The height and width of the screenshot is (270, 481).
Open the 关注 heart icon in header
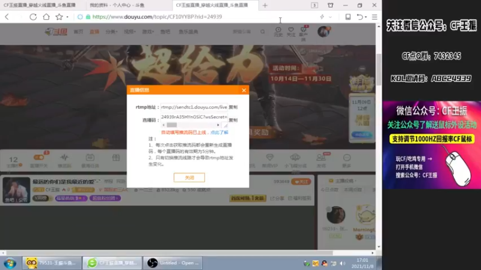tap(291, 32)
